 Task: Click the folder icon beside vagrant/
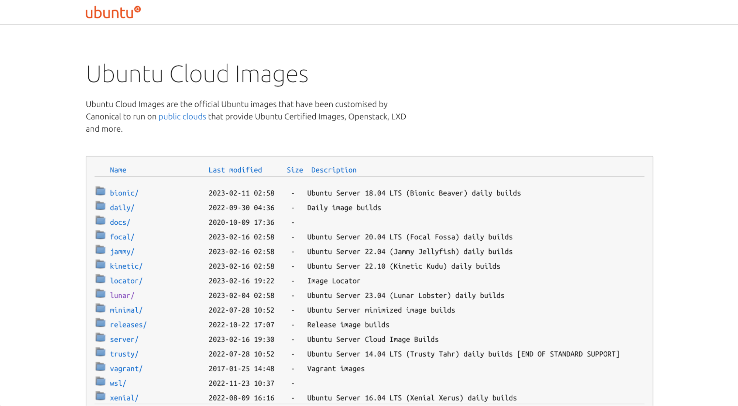click(100, 367)
